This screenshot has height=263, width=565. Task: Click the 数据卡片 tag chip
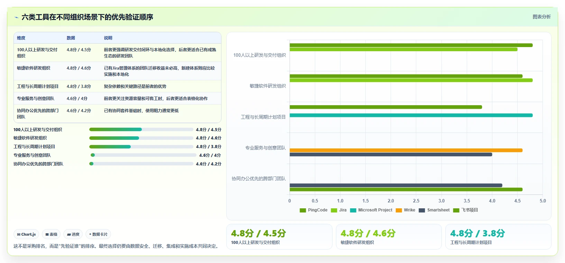(98, 234)
